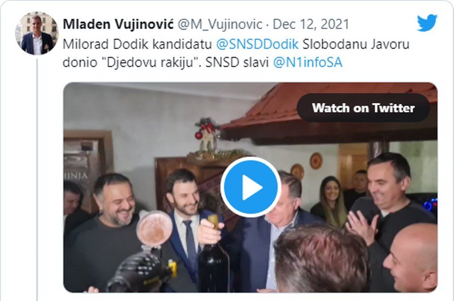Click the Watch on Twitter button
This screenshot has height=301, width=454.
pos(363,108)
